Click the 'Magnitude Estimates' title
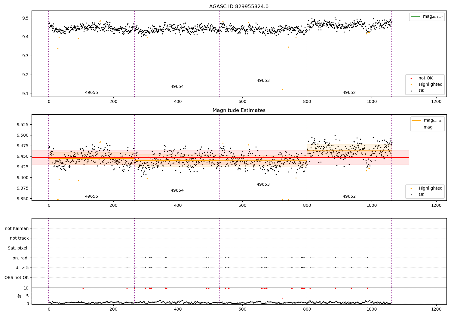Screen dimensions: 451x316 point(239,110)
